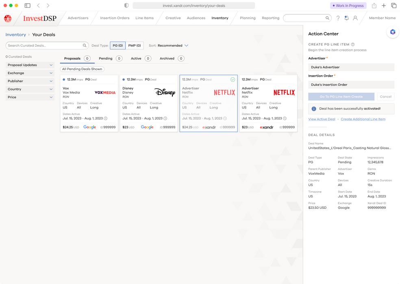Open the Advertisers menu
Viewport: 400px width, 284px height.
pyautogui.click(x=78, y=18)
